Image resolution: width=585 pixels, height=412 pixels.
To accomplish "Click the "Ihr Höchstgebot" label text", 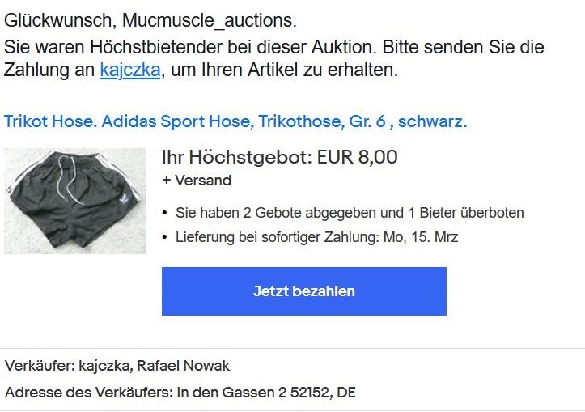I will [237, 157].
